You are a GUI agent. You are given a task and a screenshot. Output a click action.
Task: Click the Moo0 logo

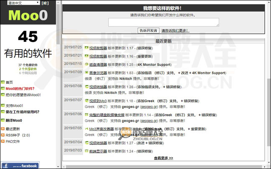coord(28,15)
